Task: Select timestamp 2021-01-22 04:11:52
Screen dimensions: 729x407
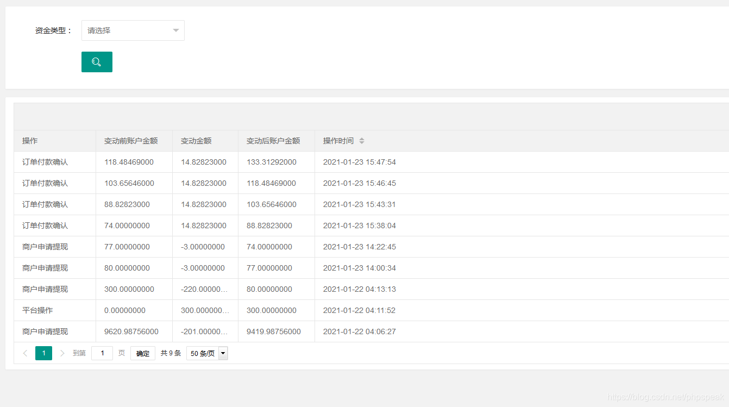Action: click(360, 310)
